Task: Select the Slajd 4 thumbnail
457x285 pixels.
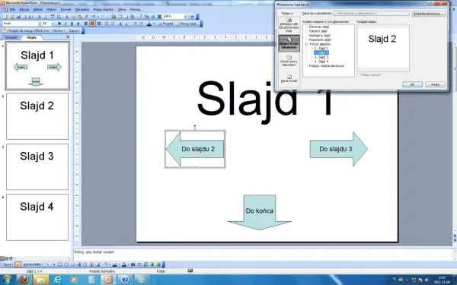Action: [x=37, y=217]
